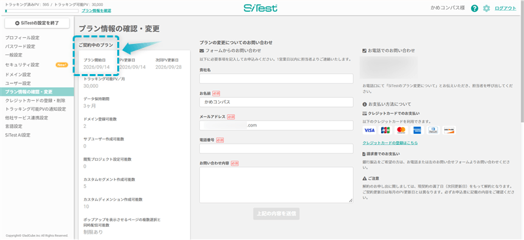This screenshot has width=524, height=240.
Task: Click the 制限あり value text
Action: (x=93, y=232)
